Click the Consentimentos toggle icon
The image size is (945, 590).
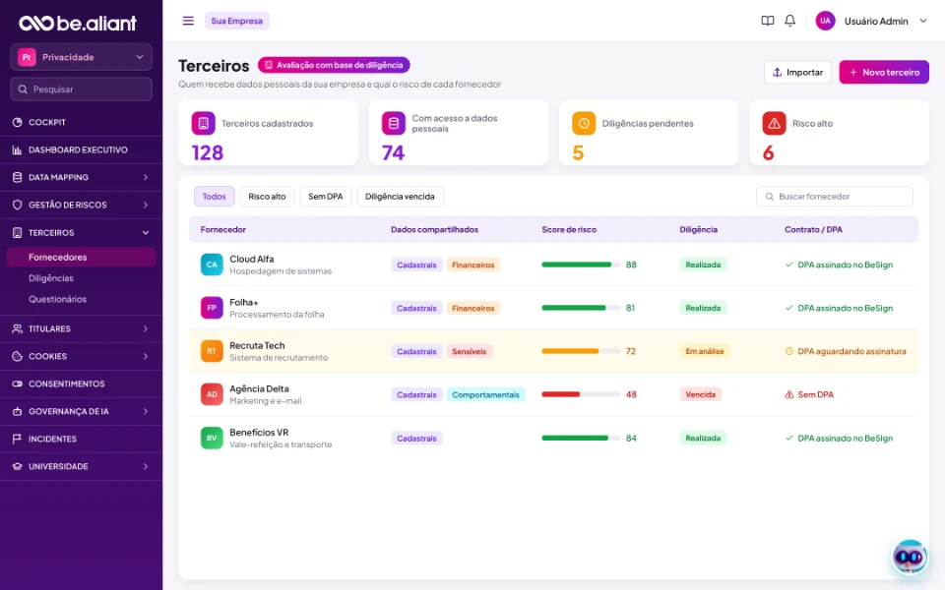pos(17,383)
